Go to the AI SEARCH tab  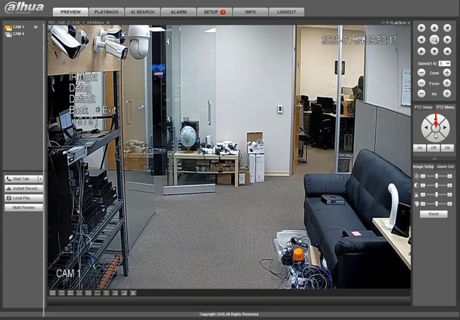click(143, 12)
